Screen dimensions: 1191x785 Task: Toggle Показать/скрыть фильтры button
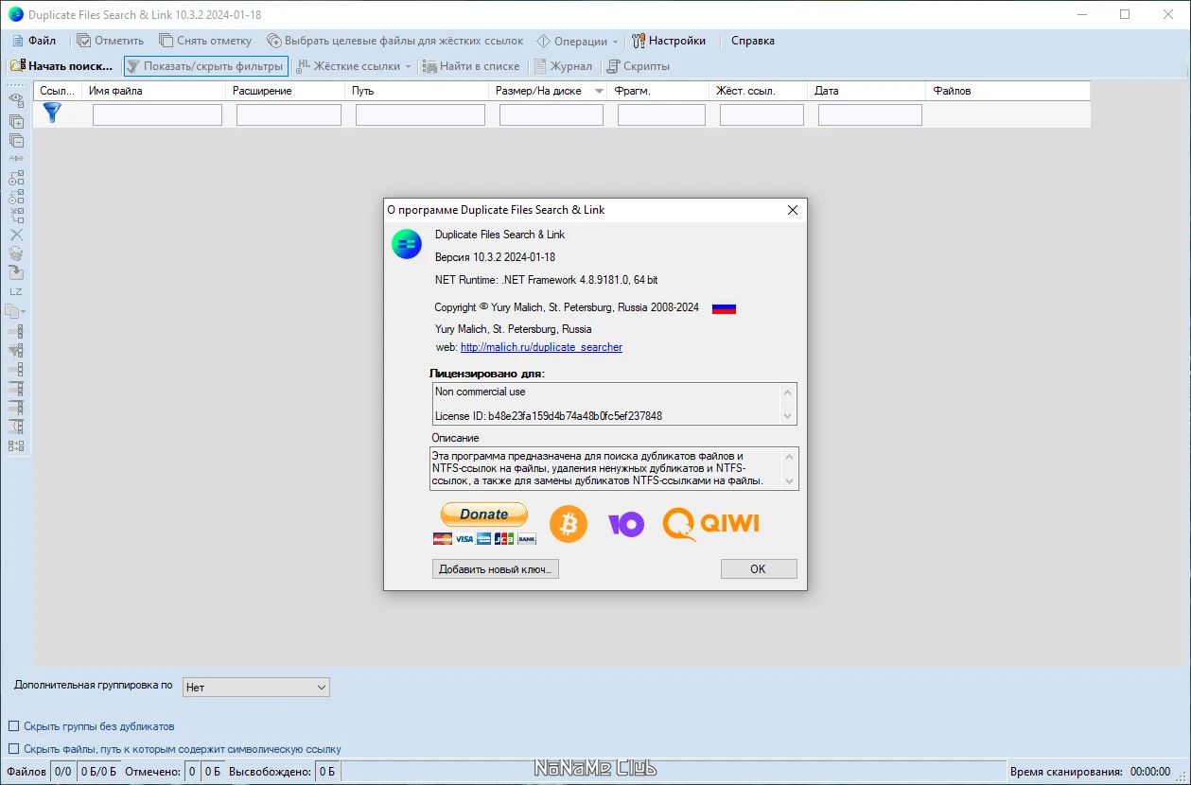[x=205, y=66]
